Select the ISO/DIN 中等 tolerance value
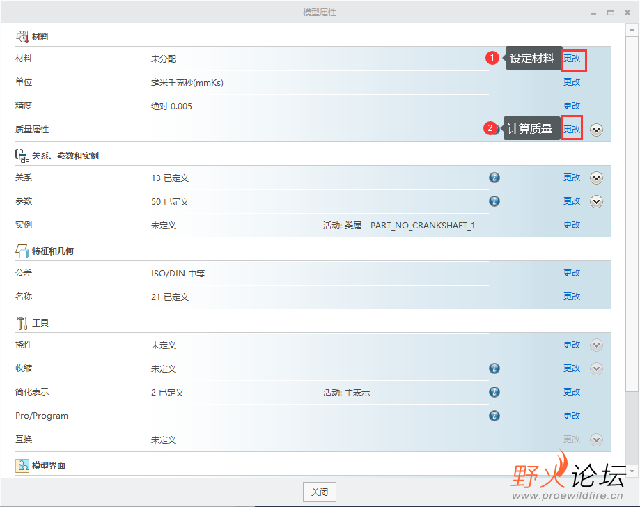Viewport: 640px width, 507px height. [178, 273]
